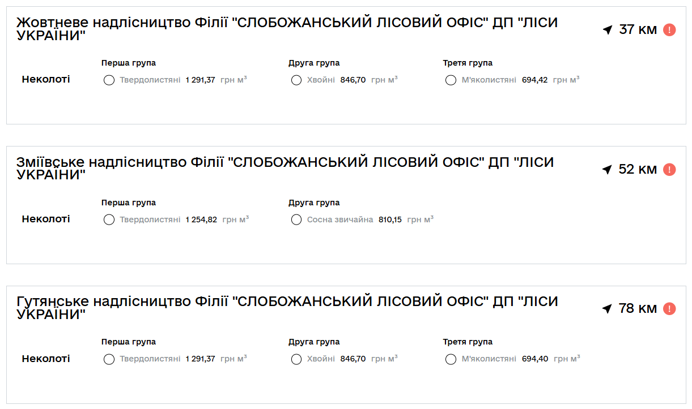Choose М'яколистяні 694,40 radio option
Screen dimensions: 692x409
451,359
